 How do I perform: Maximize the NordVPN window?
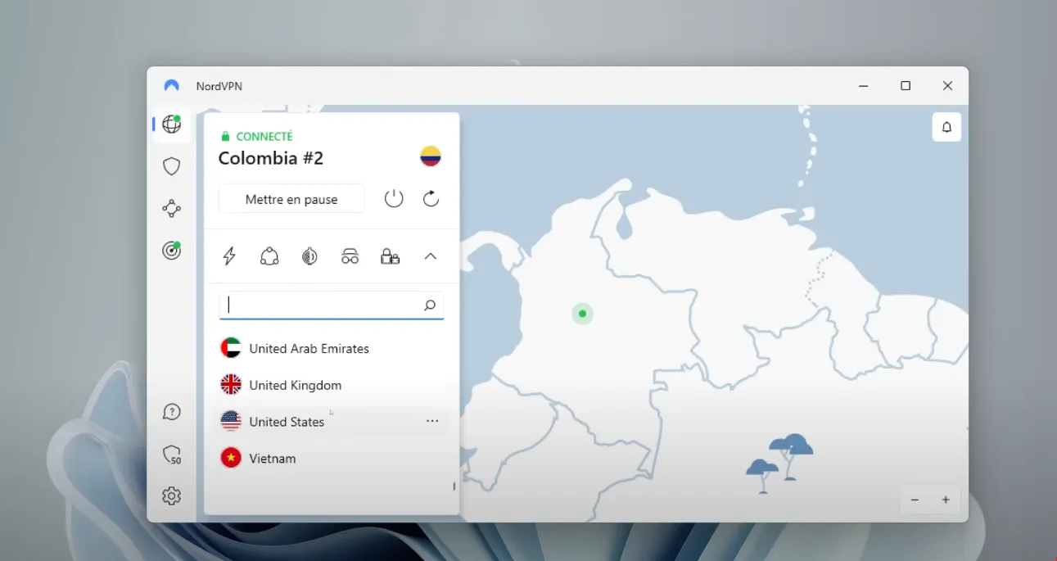pyautogui.click(x=906, y=86)
